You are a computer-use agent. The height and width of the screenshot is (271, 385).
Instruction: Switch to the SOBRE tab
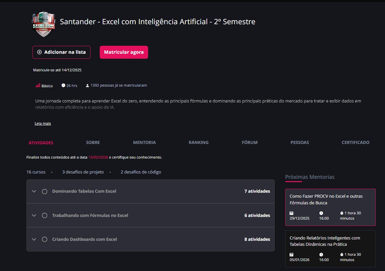pyautogui.click(x=93, y=142)
